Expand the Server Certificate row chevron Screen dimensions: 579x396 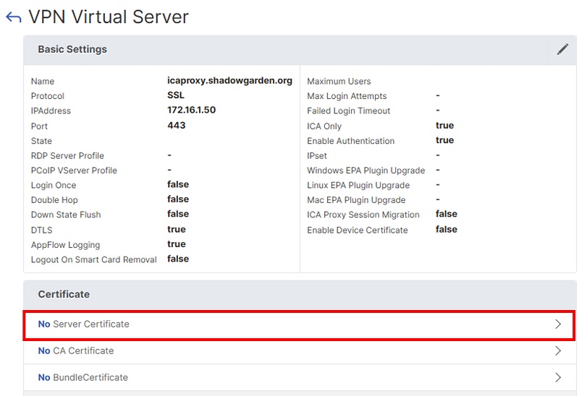(558, 324)
